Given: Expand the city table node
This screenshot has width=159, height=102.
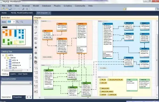Looking at the screenshot, I should tap(7, 68).
